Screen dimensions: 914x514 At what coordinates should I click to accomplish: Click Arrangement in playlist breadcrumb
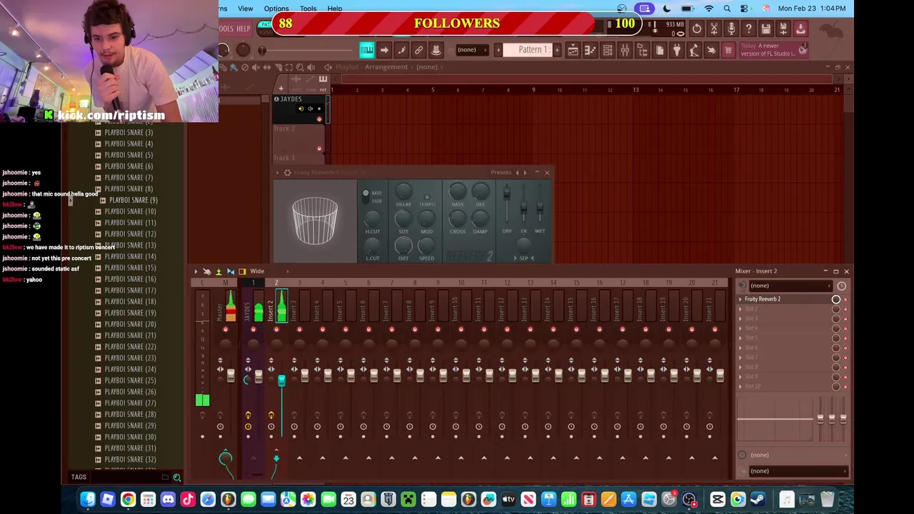point(386,67)
